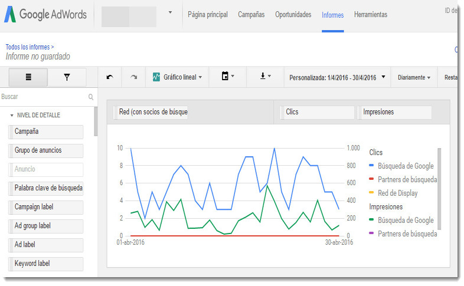Click the green Impresiones Búsqueda de Google swatch
This screenshot has width=464, height=286.
[x=371, y=220]
